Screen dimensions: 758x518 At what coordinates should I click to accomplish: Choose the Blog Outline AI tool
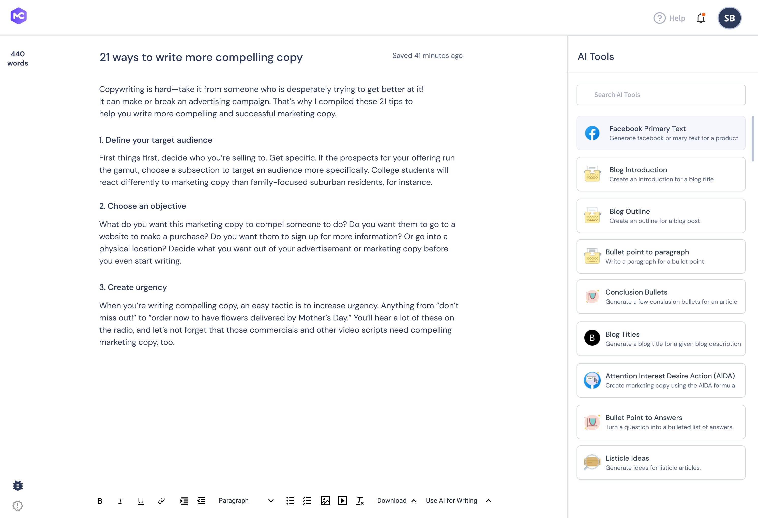pos(661,216)
